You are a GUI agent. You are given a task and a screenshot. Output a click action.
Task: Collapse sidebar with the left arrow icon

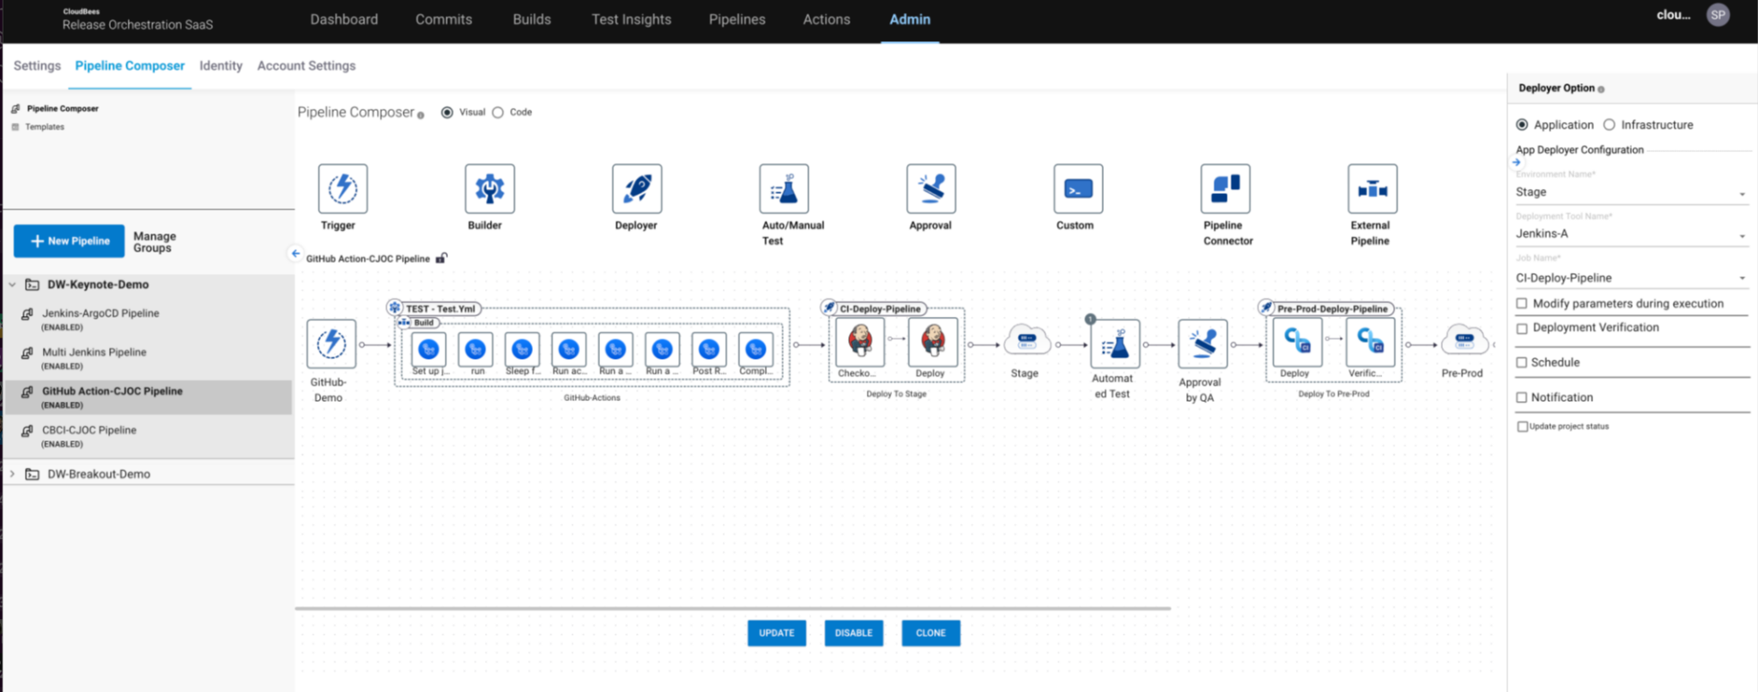click(x=295, y=253)
